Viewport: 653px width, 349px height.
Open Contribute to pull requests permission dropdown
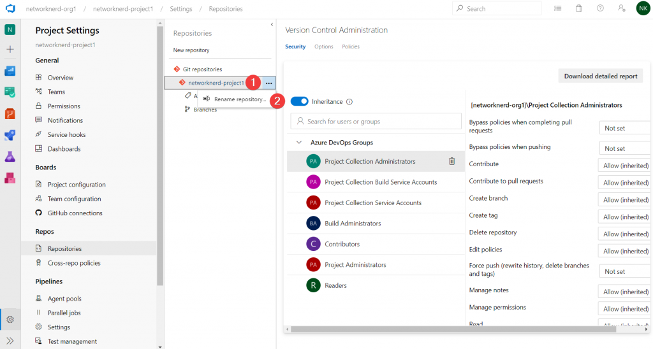625,182
